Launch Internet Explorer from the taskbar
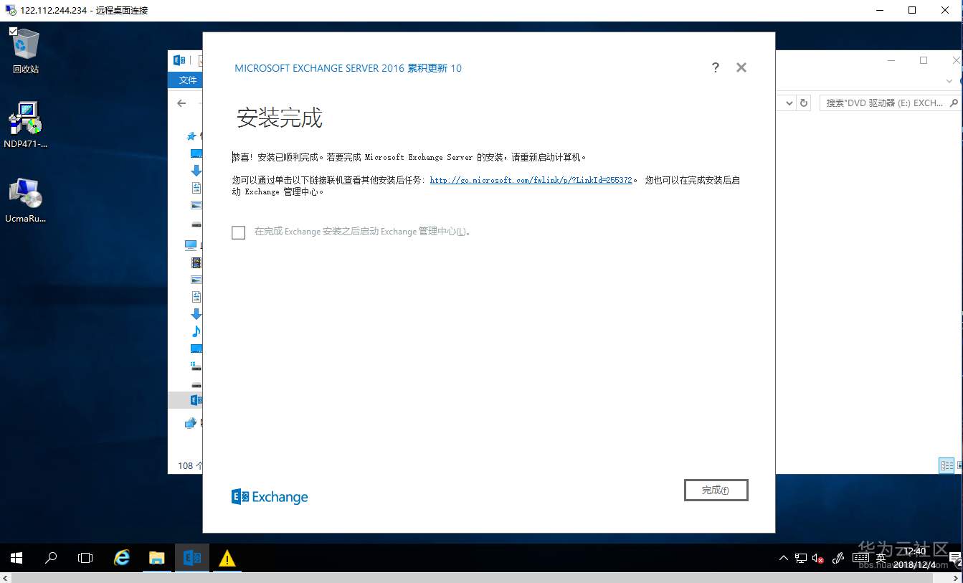This screenshot has width=963, height=583. pos(121,558)
